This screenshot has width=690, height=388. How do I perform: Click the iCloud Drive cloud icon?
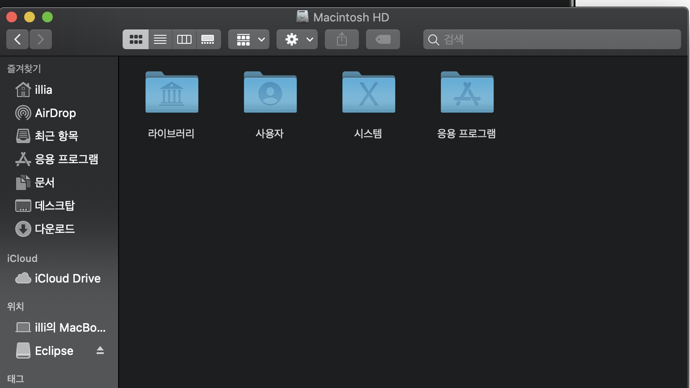click(x=23, y=278)
